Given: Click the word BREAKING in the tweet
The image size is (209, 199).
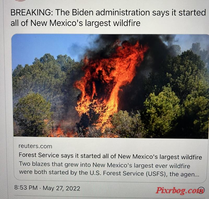Looking at the screenshot, I should click(31, 13).
